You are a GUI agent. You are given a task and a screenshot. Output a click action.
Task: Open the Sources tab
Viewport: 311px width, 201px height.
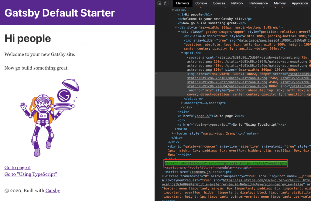click(219, 3)
